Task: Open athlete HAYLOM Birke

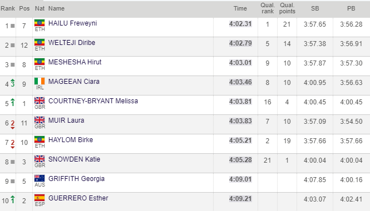Action: (71, 139)
